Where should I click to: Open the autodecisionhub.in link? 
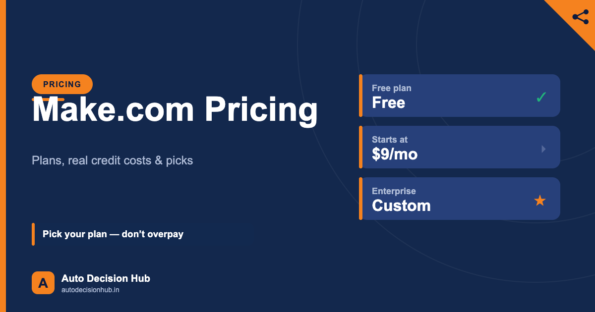(x=90, y=290)
